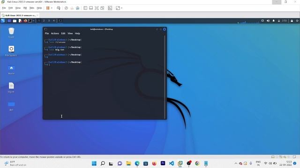The height and width of the screenshot is (168, 300).
Task: Expand the power options dropdown arrow
Action: point(52,8)
